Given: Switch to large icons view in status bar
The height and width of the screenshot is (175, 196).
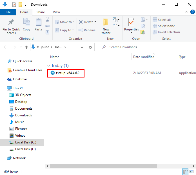Looking at the screenshot, I should [x=192, y=172].
